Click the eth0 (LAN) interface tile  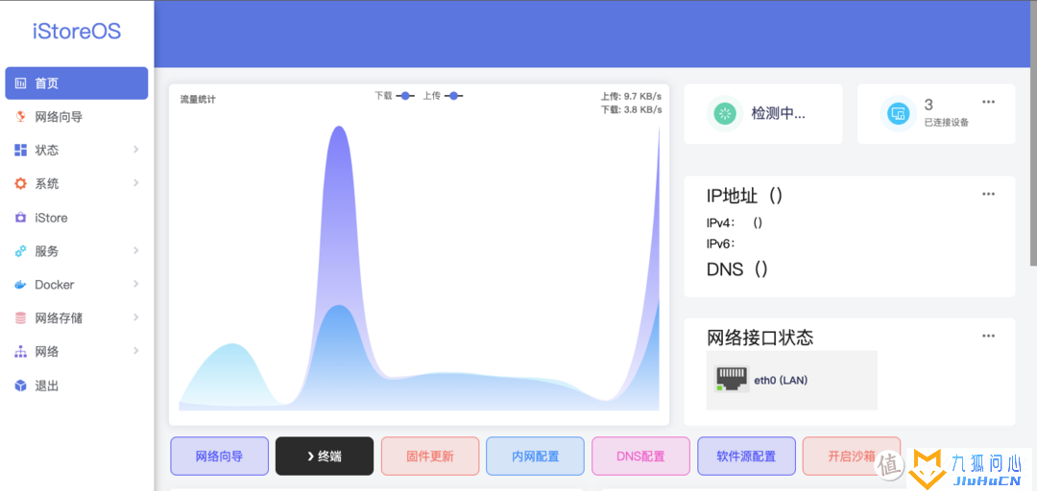(791, 380)
